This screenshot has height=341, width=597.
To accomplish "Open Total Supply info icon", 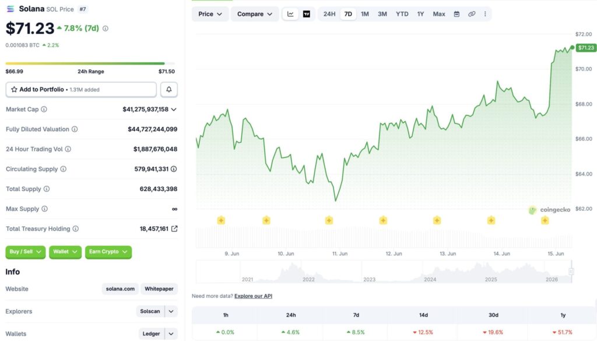I will tap(47, 189).
